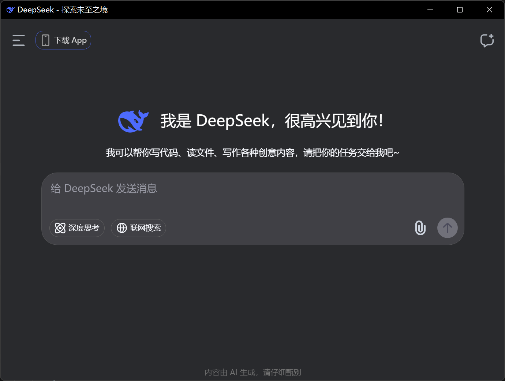Click the paperclip attach file icon
The image size is (505, 381).
420,228
